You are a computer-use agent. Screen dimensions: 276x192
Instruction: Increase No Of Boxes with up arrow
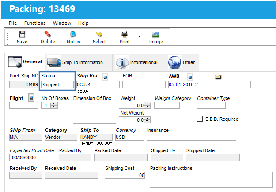click(x=54, y=104)
